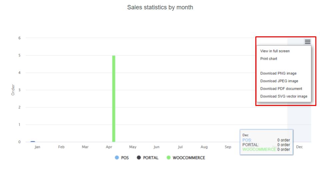The width and height of the screenshot is (320, 180).
Task: Click the Dec tooltip box
Action: click(x=266, y=142)
